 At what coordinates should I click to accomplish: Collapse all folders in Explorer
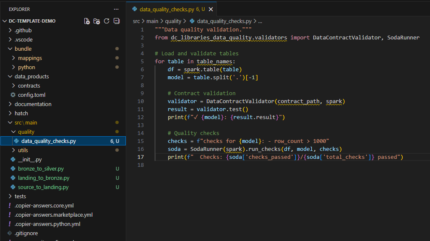coord(117,21)
